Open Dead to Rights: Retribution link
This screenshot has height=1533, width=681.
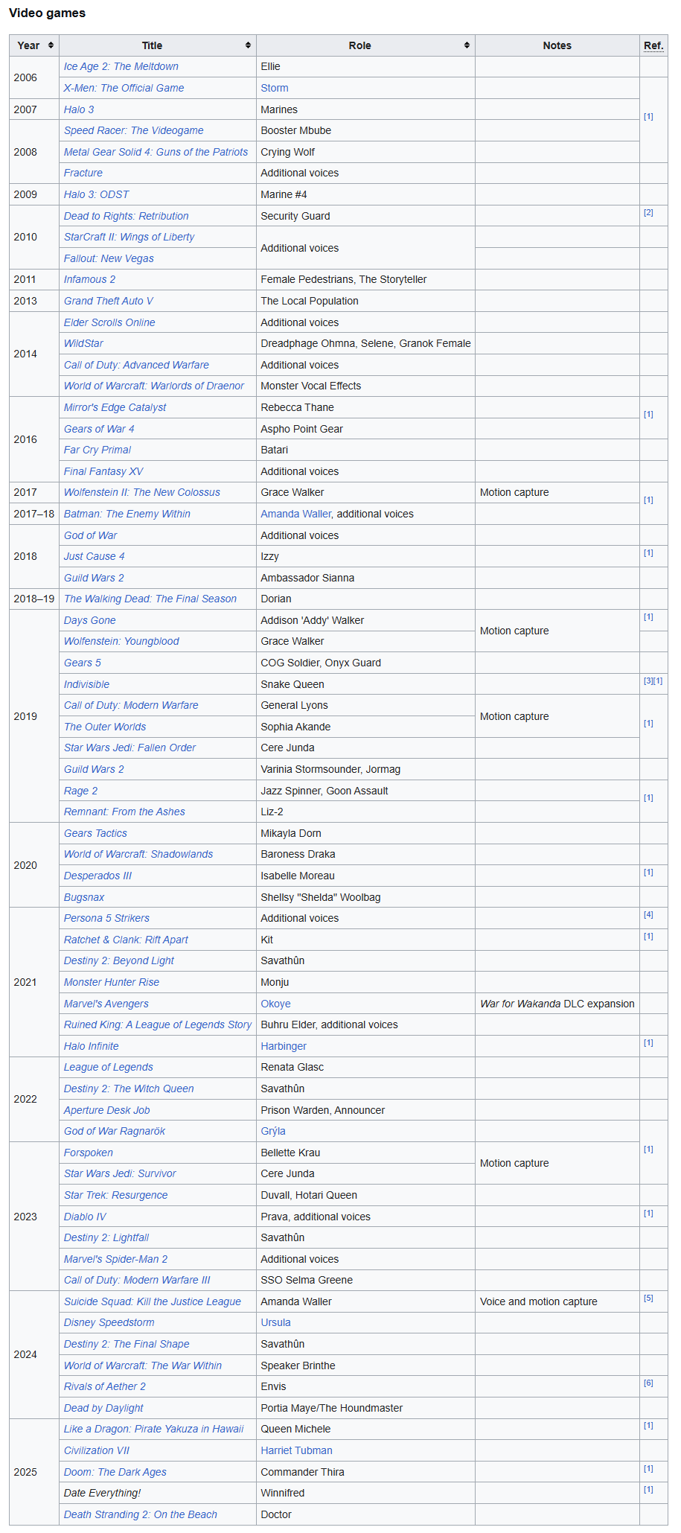[126, 216]
